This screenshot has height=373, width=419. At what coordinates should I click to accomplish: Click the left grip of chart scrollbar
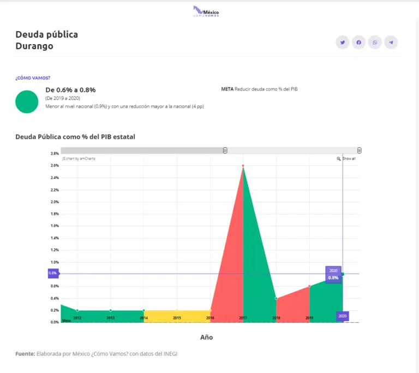pyautogui.click(x=225, y=150)
